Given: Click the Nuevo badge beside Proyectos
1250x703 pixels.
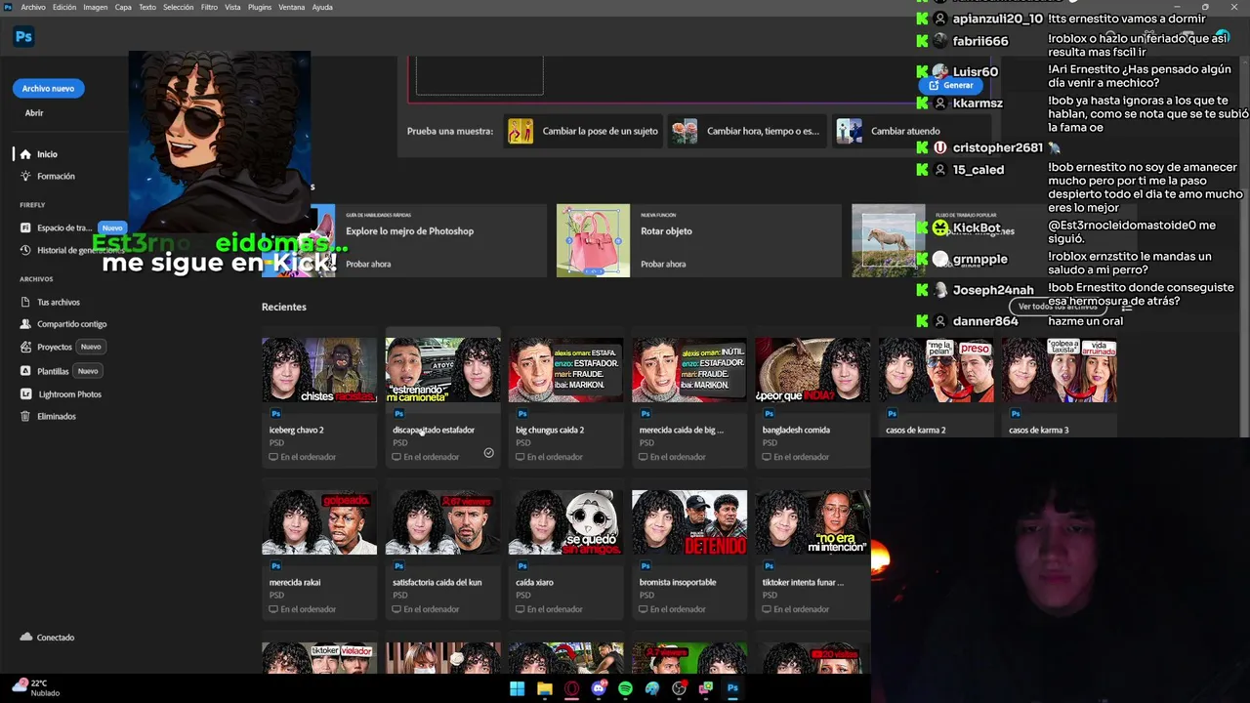Looking at the screenshot, I should [x=91, y=347].
